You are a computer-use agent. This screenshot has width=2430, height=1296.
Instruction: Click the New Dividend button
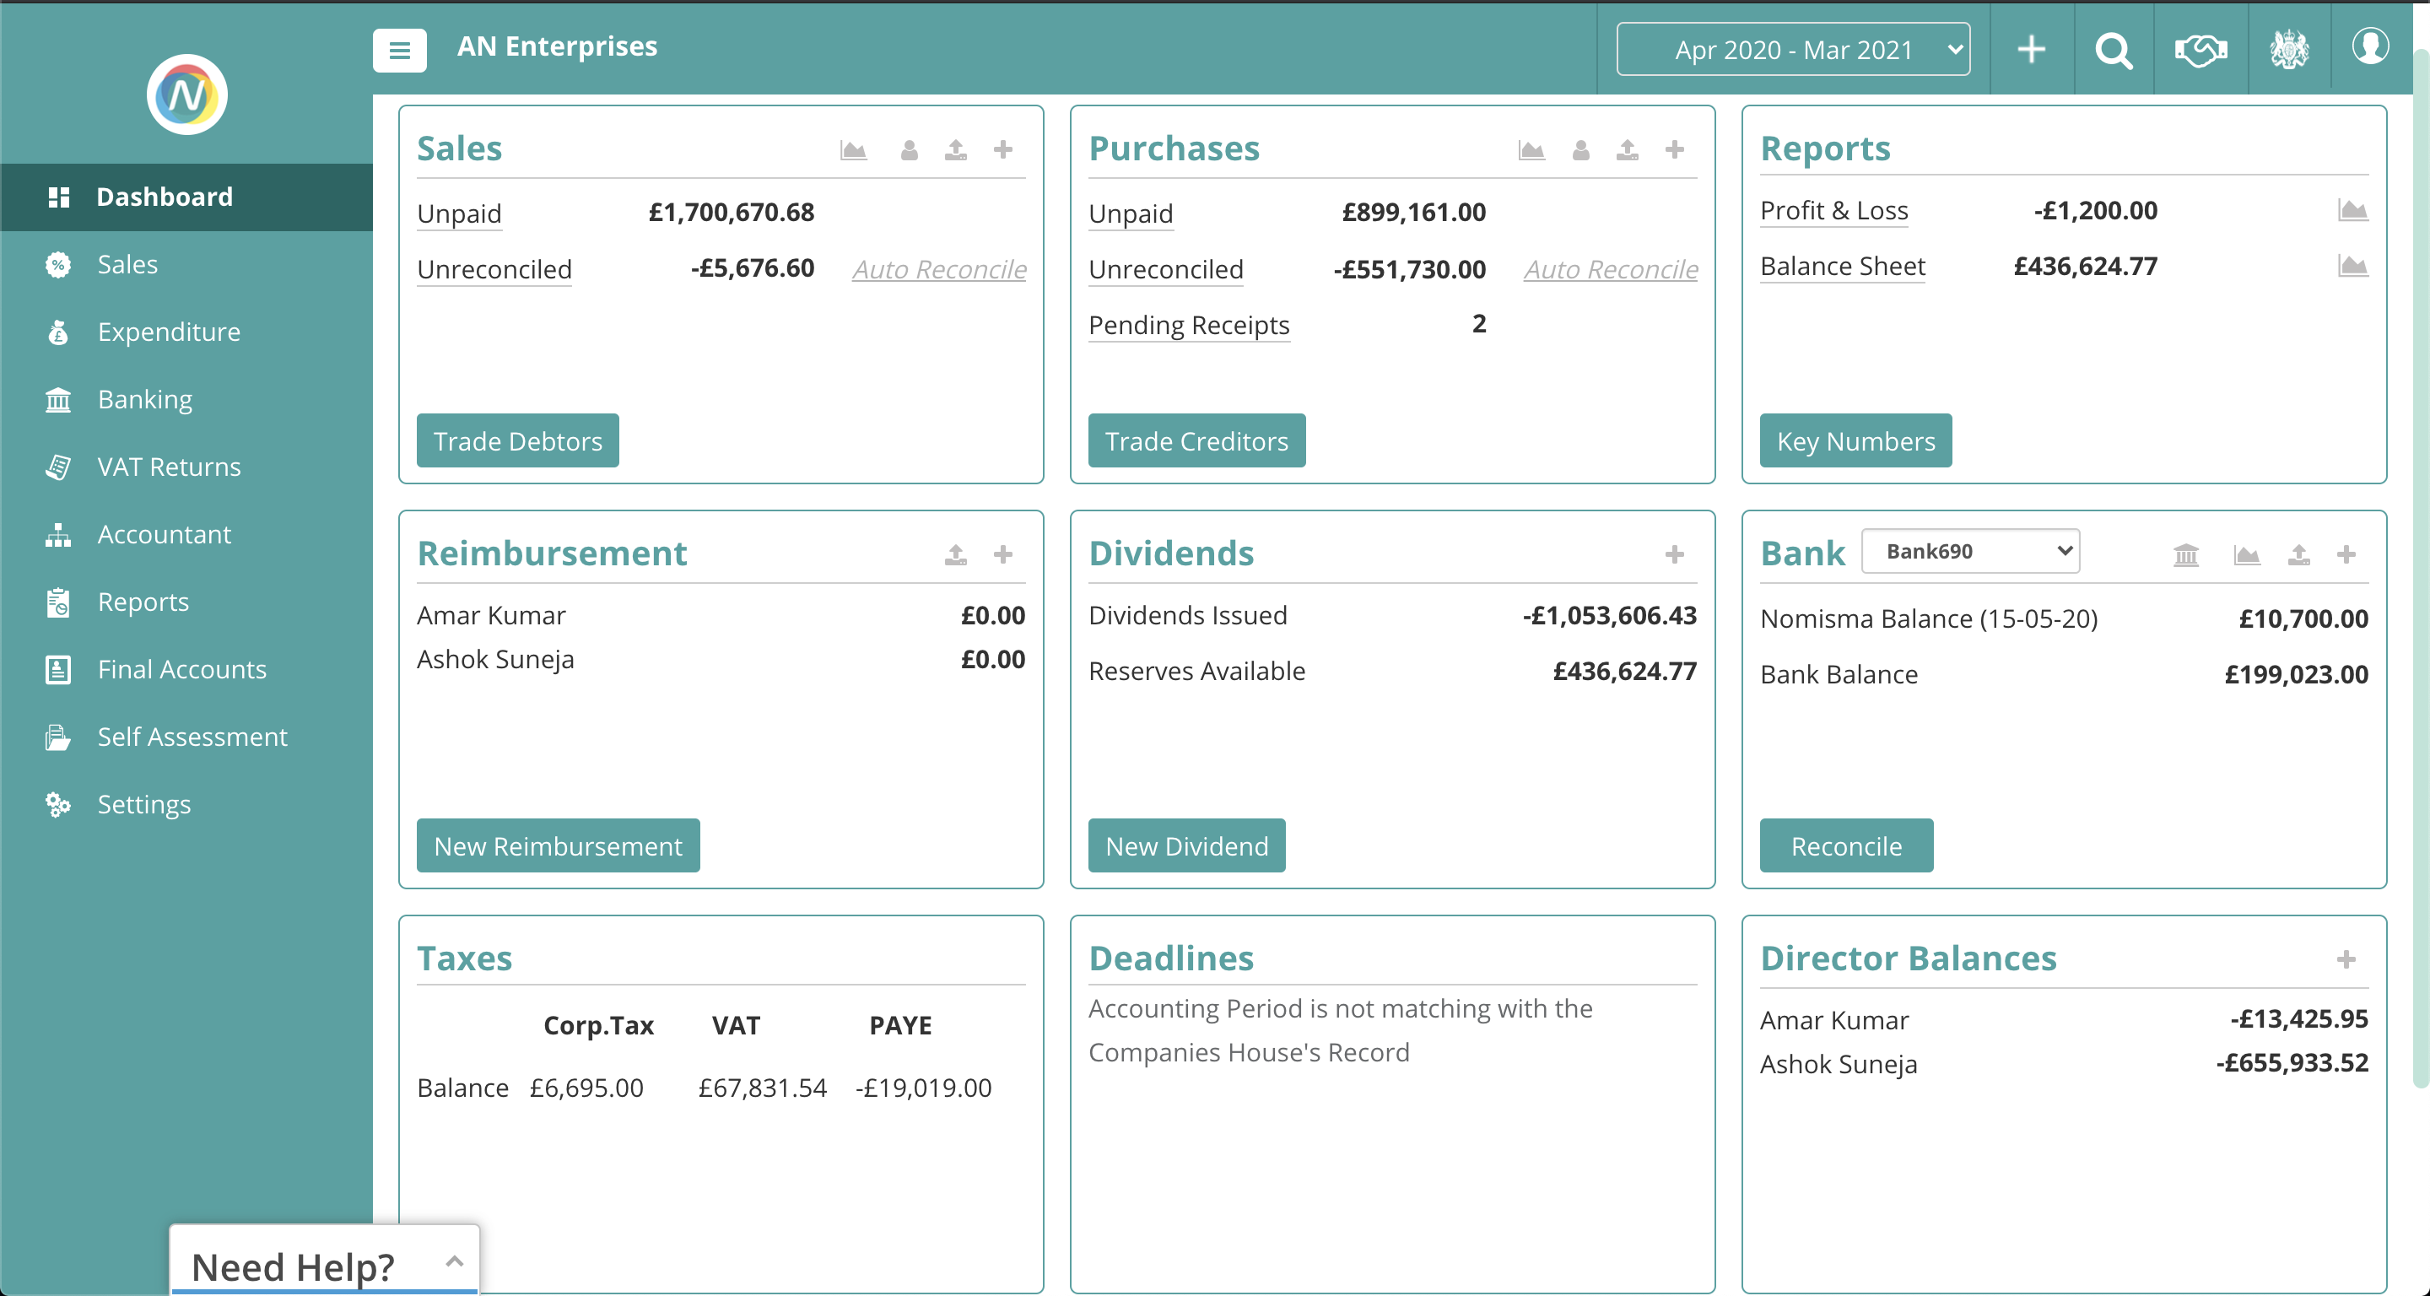pos(1185,846)
